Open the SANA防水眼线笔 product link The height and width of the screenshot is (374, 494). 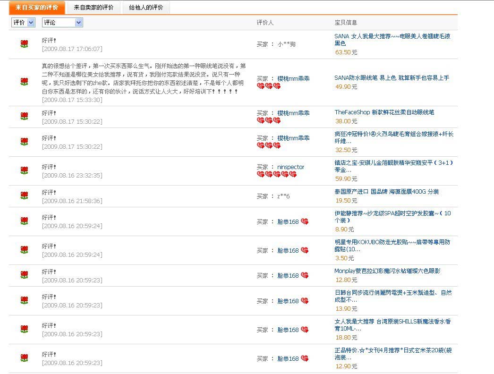(x=392, y=78)
